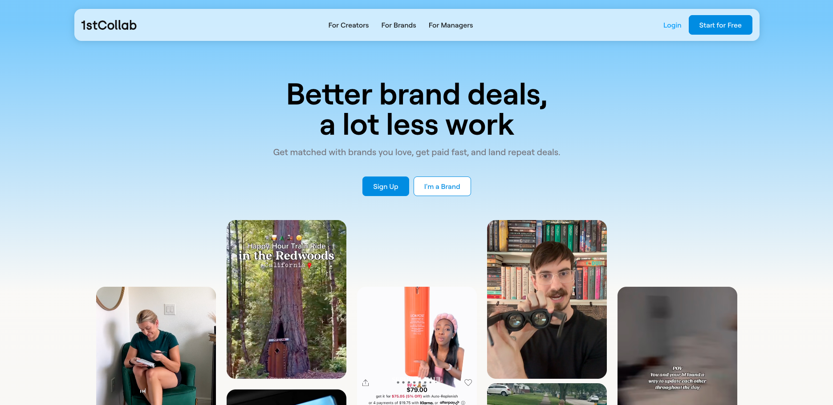Open the woman in green chair thumbnail

(156, 346)
